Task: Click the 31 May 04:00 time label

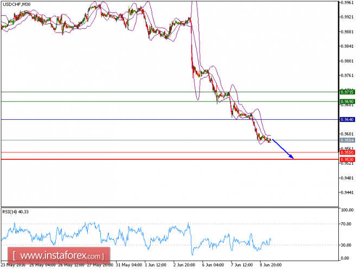Action: point(129,265)
